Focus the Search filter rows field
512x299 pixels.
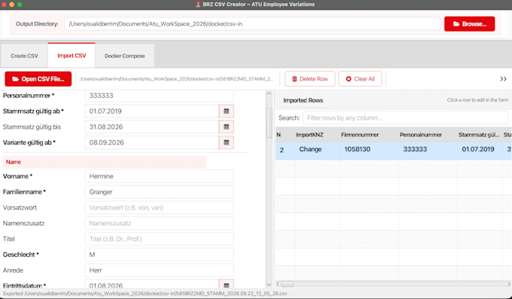pos(405,118)
